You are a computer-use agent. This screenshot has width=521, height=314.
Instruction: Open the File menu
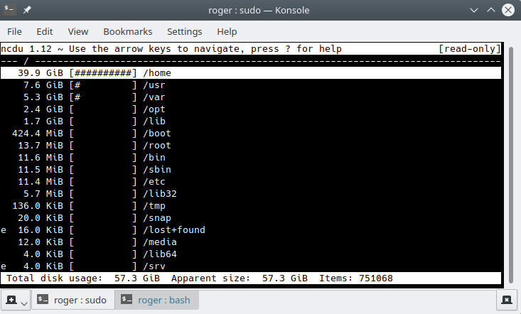(x=14, y=31)
